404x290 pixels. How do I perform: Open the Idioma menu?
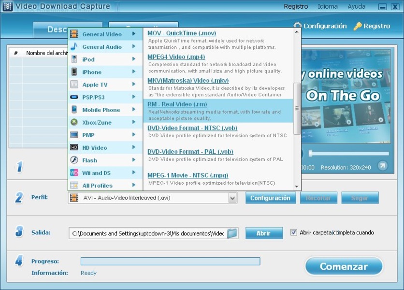point(328,6)
